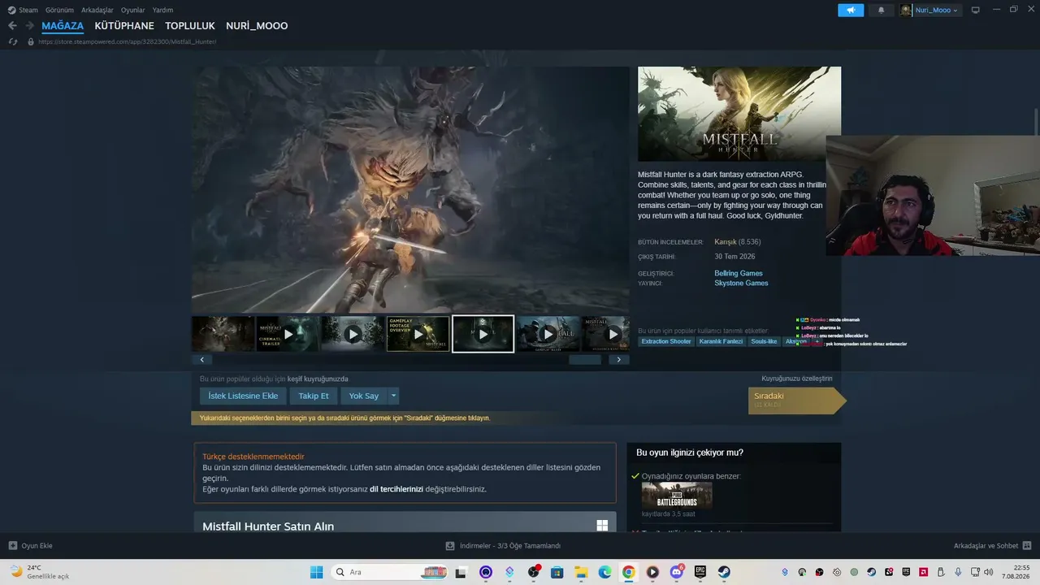The width and height of the screenshot is (1040, 585).
Task: Open Epic Games Launcher from the taskbar
Action: pyautogui.click(x=700, y=572)
